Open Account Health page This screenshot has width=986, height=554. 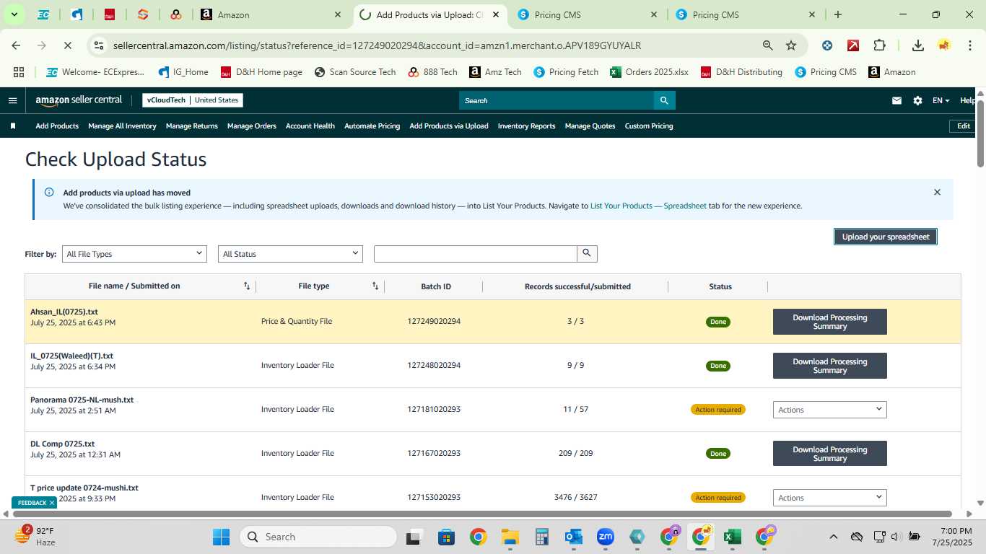pos(310,126)
